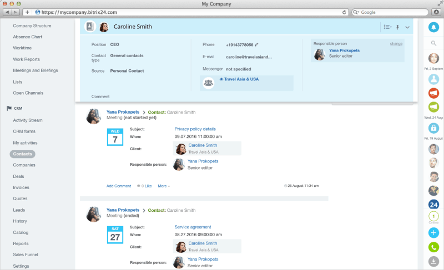Open CRM forms menu item

pyautogui.click(x=24, y=131)
